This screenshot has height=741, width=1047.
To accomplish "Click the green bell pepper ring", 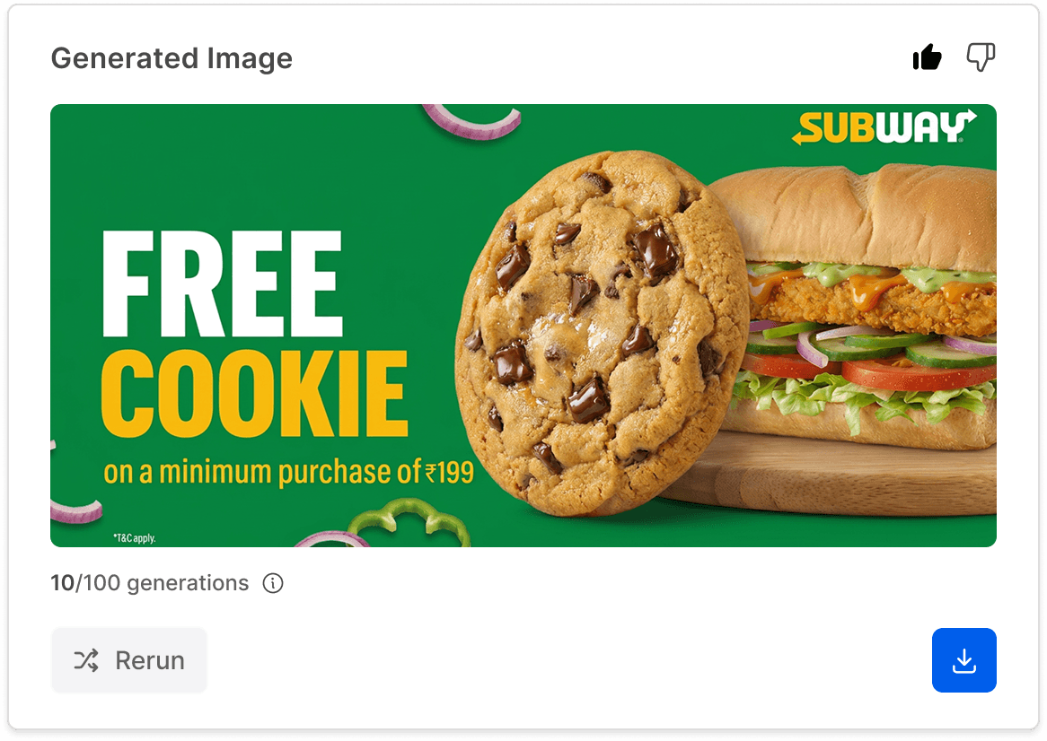I will point(409,524).
